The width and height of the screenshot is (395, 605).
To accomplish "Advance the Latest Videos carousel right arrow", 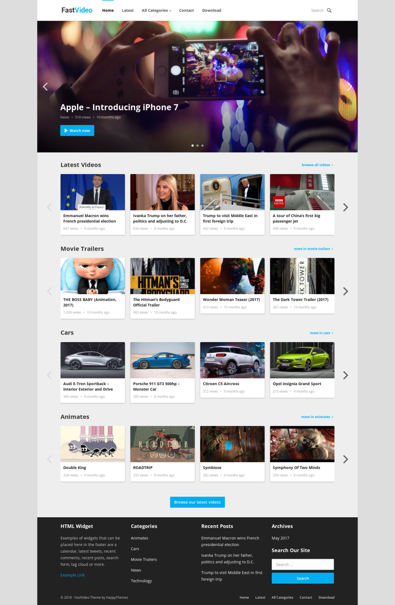I will [x=346, y=207].
